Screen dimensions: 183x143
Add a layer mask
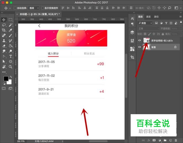(154, 140)
